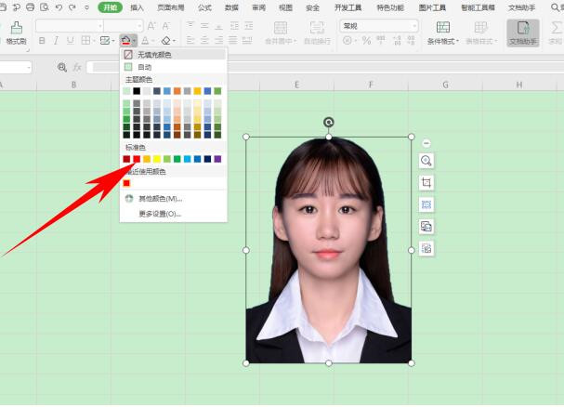This screenshot has height=407, width=564.
Task: Choose 其他颜色(M)... option
Action: point(160,198)
